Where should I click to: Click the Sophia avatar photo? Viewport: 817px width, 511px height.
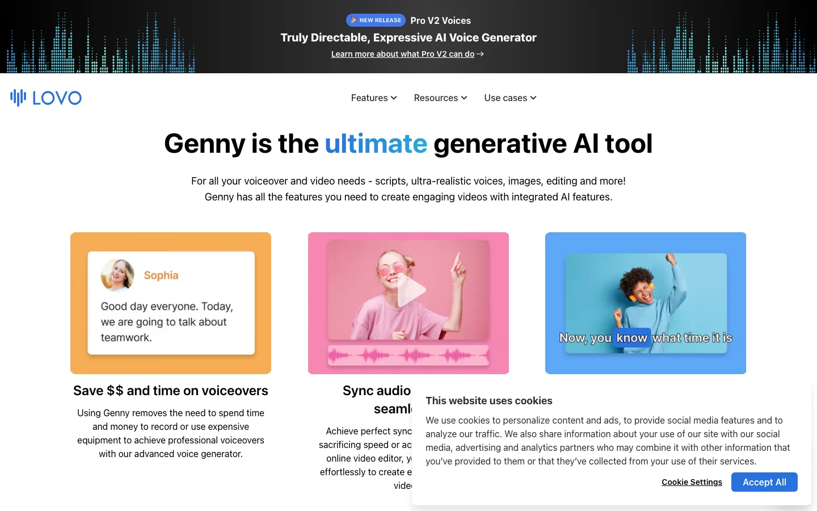click(117, 275)
